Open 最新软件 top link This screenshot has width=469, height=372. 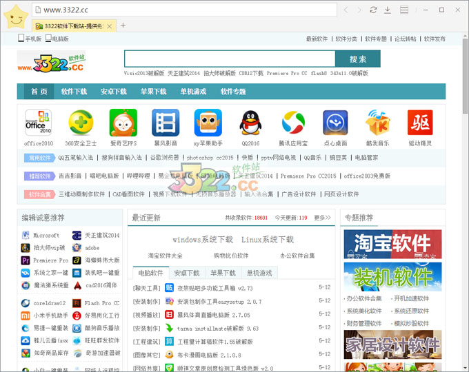click(317, 39)
